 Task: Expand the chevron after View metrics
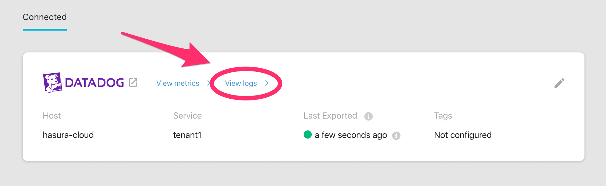(209, 83)
